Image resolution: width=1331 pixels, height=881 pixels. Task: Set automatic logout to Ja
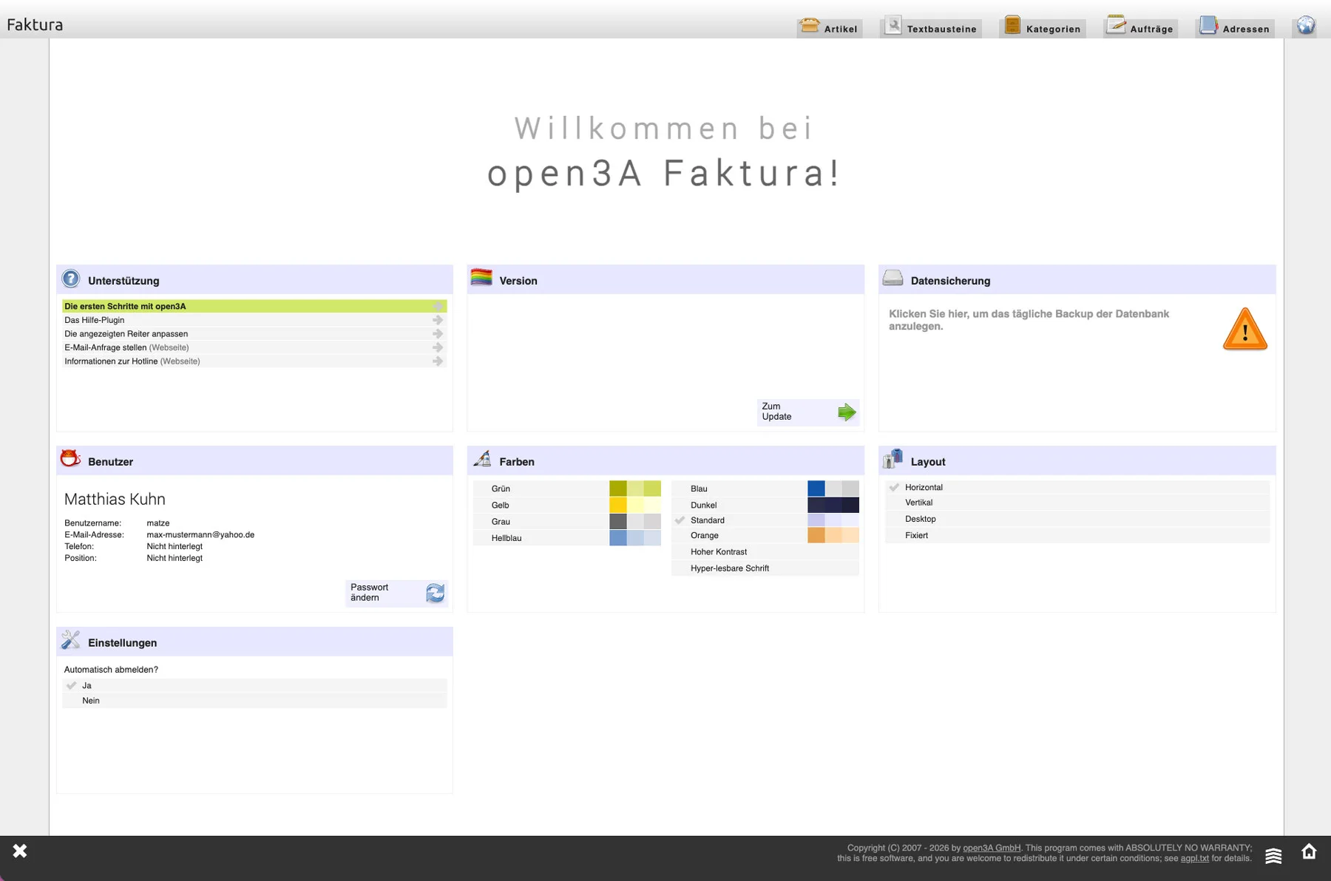(x=254, y=686)
